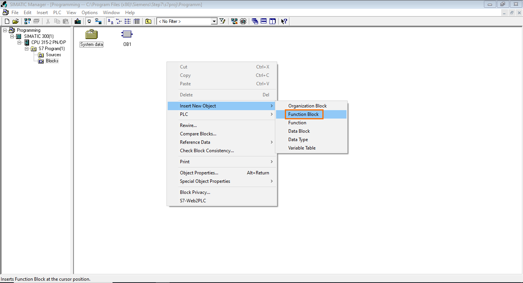Open the Options menu
523x283 pixels.
tap(90, 13)
